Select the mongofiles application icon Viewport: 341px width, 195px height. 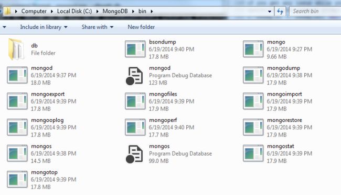(x=135, y=101)
